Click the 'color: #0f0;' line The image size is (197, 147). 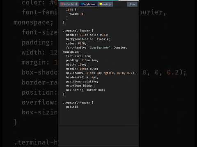76,44
